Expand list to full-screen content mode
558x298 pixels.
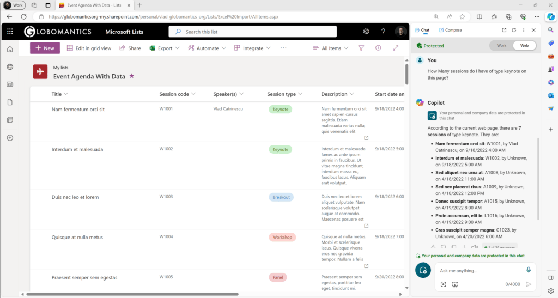(396, 48)
